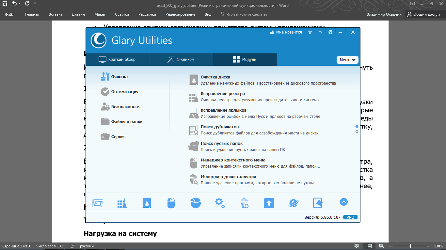Click the zoom slider handle

[410, 246]
